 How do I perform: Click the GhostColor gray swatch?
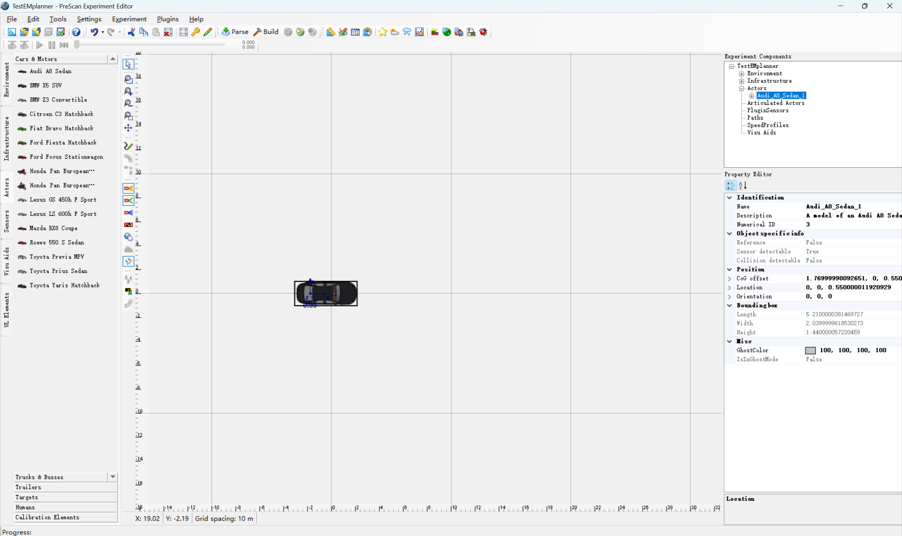[810, 350]
